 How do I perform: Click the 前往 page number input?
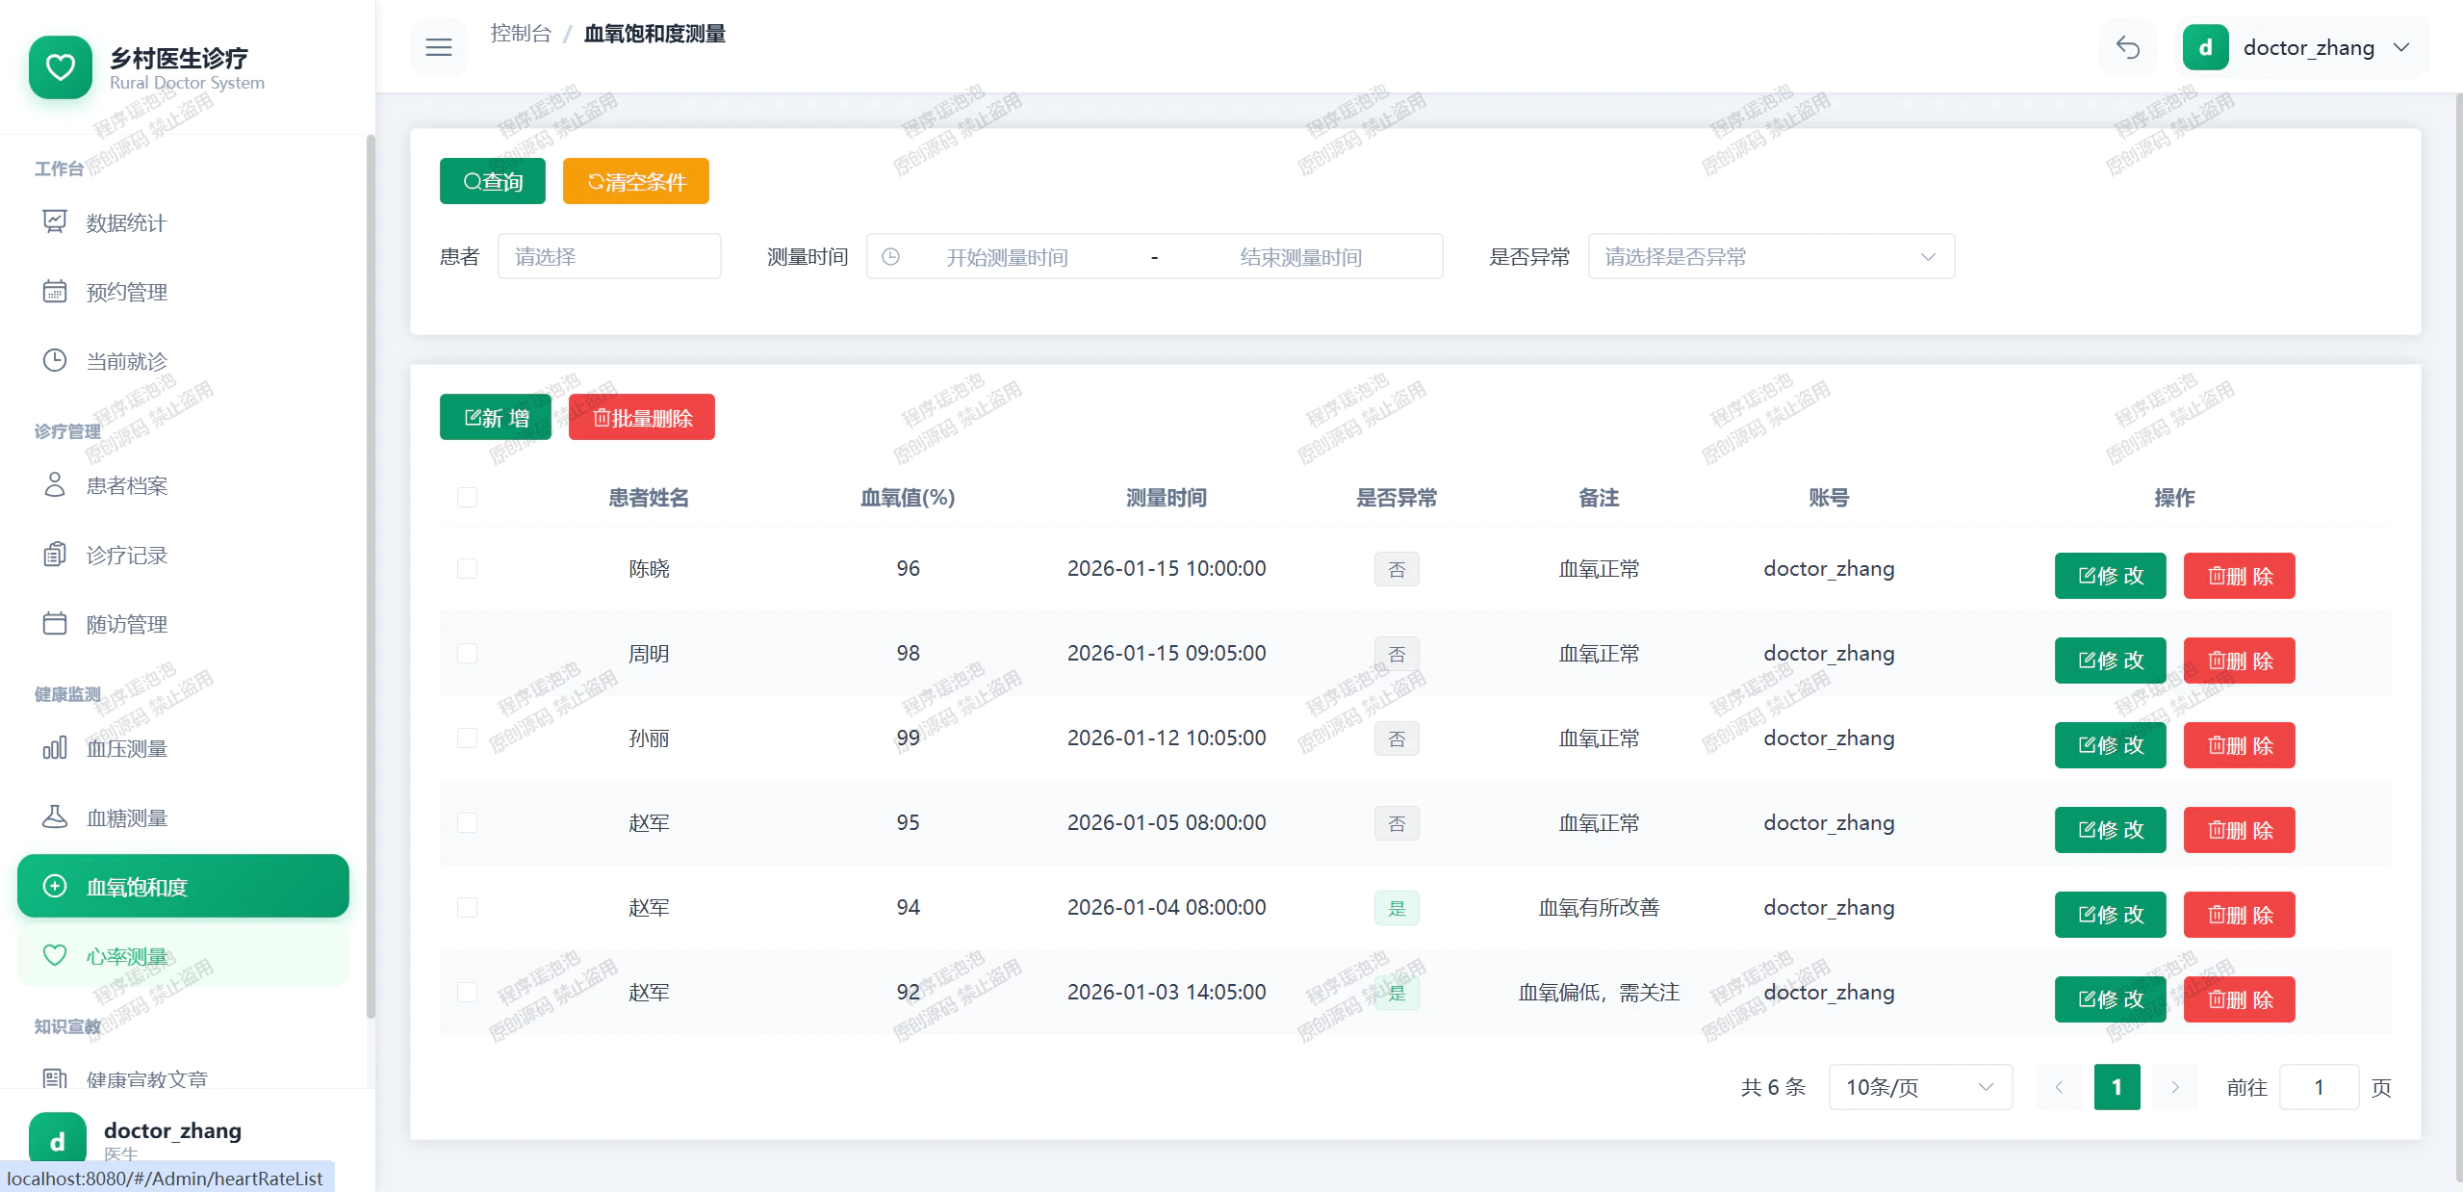coord(2319,1087)
